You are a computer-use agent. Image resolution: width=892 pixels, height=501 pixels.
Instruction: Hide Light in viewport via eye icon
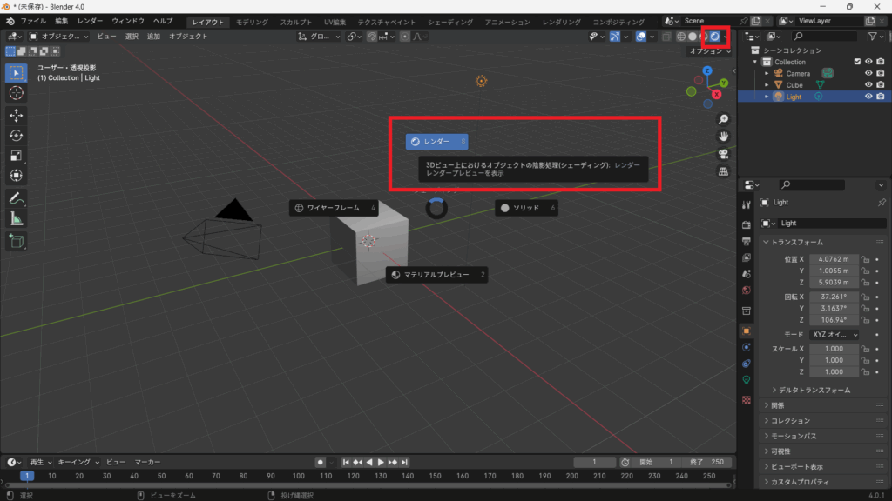tap(868, 97)
